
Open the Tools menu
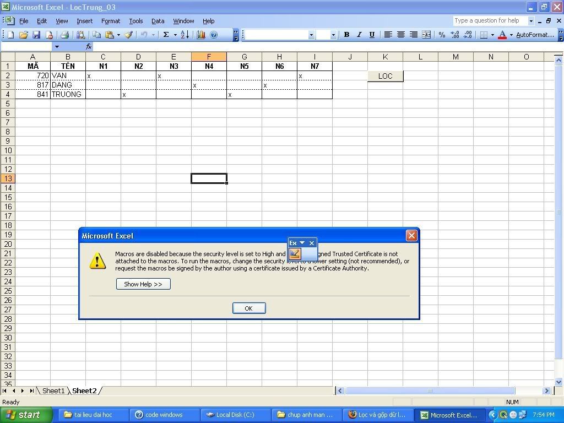pos(136,21)
